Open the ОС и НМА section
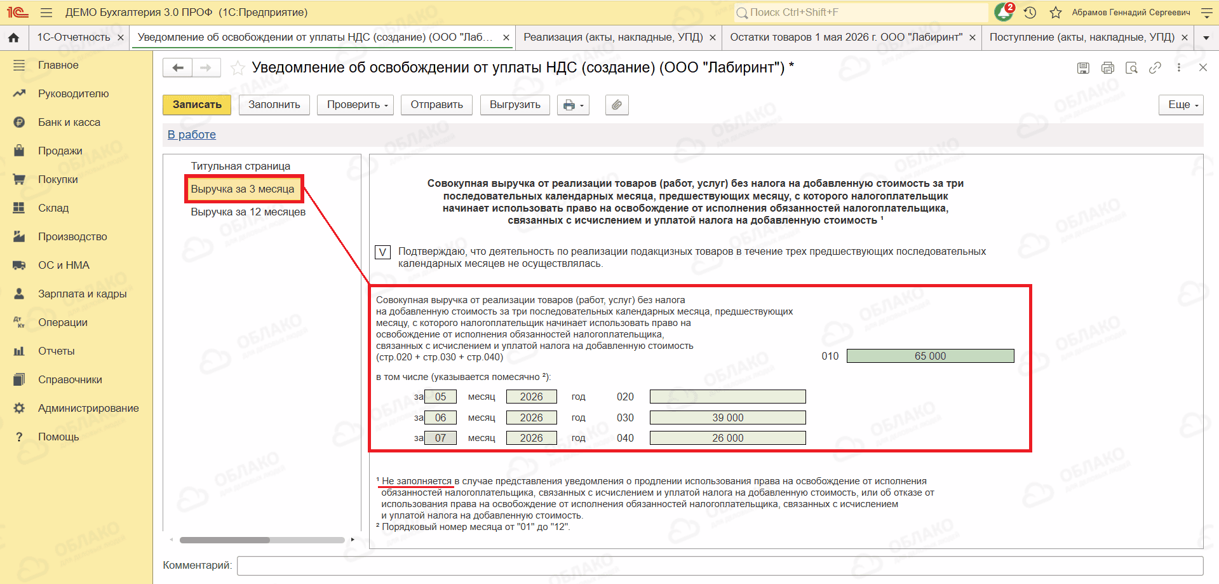Screen dimensions: 1219x584 pos(64,265)
